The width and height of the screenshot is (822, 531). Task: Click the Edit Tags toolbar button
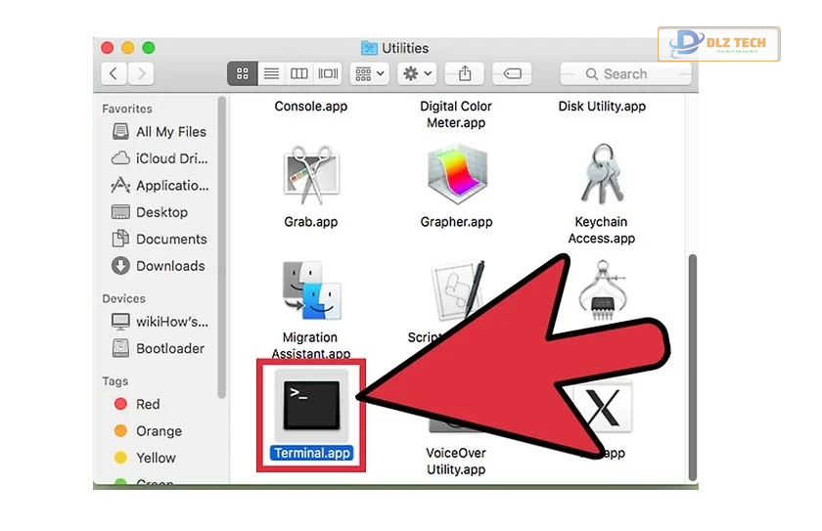(512, 74)
